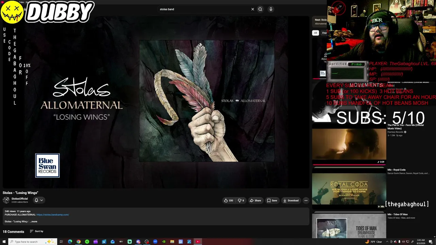Open the more actions three-dot menu
436x245 pixels.
(306, 200)
